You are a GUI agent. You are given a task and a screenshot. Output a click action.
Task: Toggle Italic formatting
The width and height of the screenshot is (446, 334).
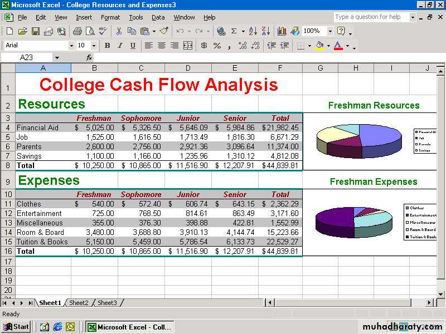point(120,46)
